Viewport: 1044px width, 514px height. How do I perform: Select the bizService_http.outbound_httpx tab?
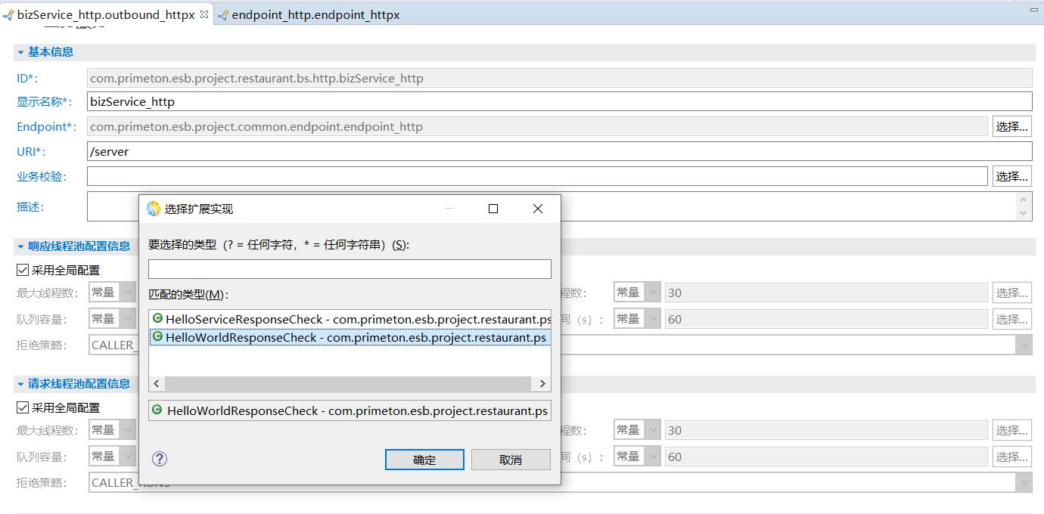coord(106,15)
